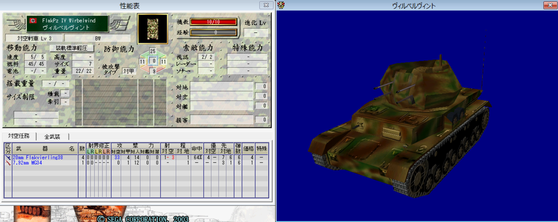The width and height of the screenshot is (558, 222).
Task: Click the ヴィルベルヴィント window's title bar icon
Action: click(282, 5)
